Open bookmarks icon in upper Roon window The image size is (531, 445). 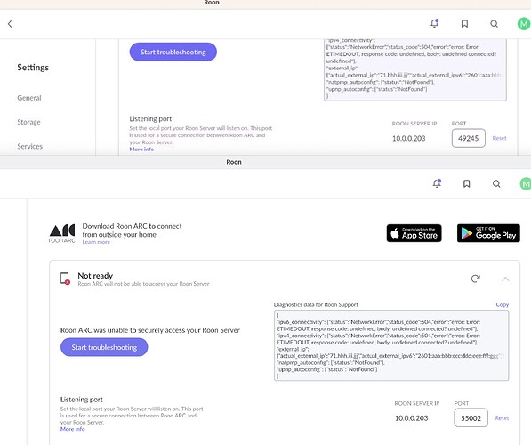pyautogui.click(x=464, y=24)
